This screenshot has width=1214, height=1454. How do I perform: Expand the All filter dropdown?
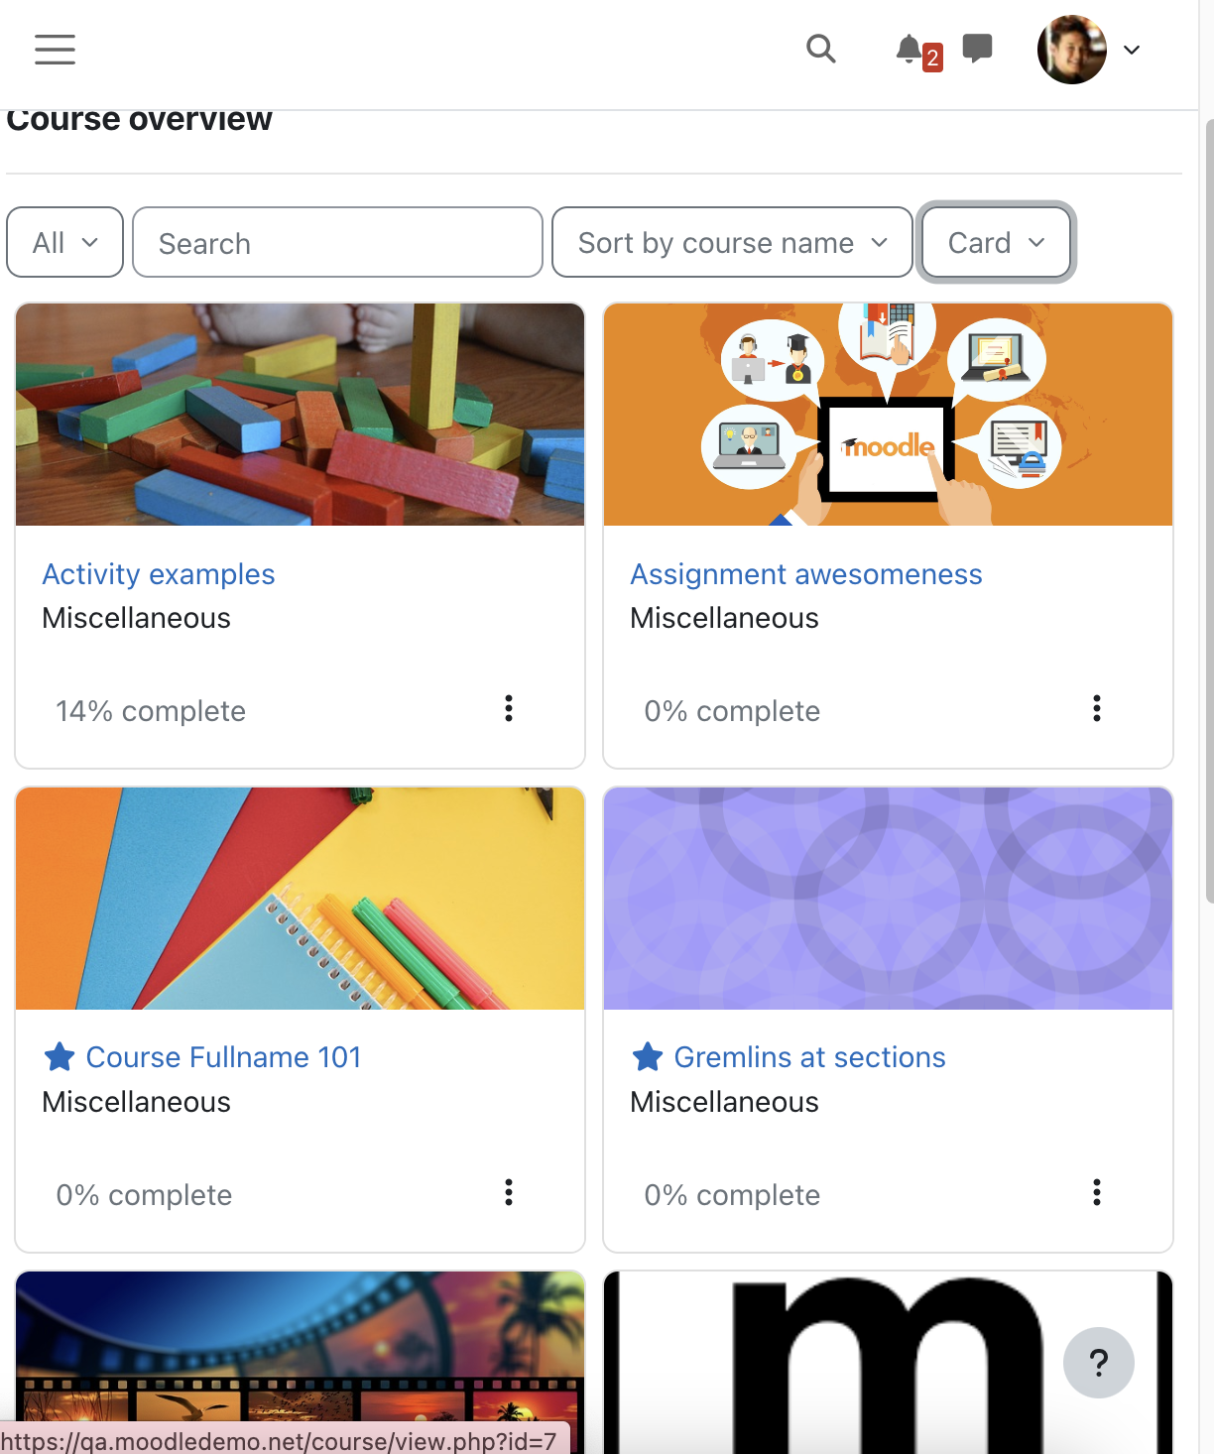[x=65, y=242]
